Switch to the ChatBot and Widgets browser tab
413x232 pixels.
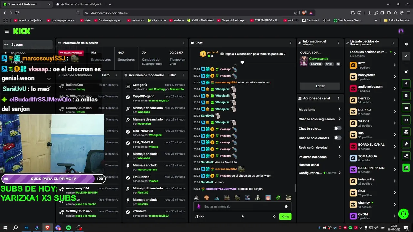(80, 4)
